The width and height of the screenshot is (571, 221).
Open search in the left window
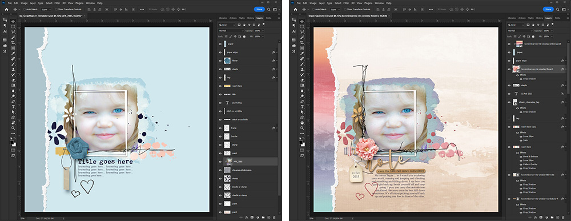pos(269,10)
